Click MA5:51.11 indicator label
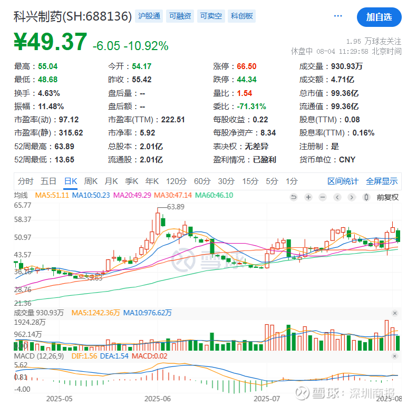 click(x=52, y=195)
